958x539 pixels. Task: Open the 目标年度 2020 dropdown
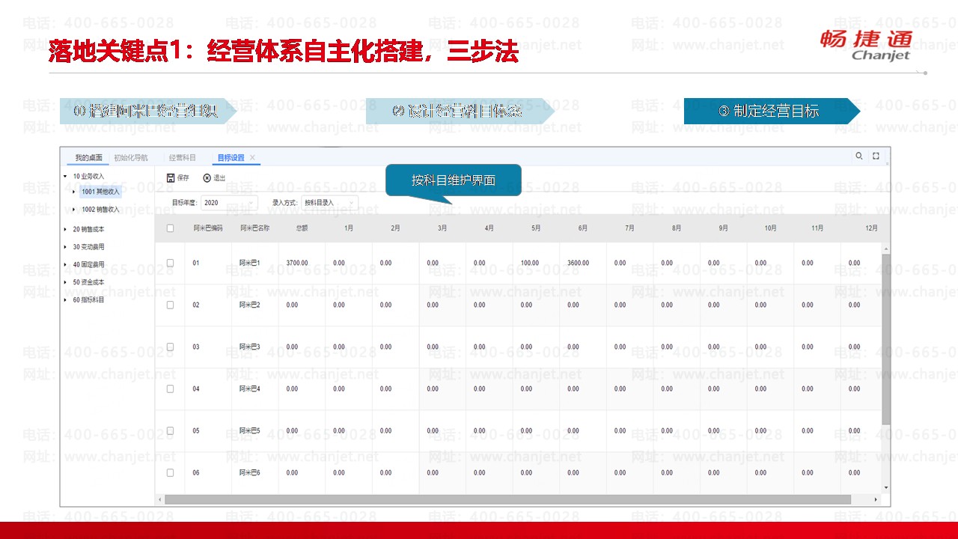[x=229, y=203]
